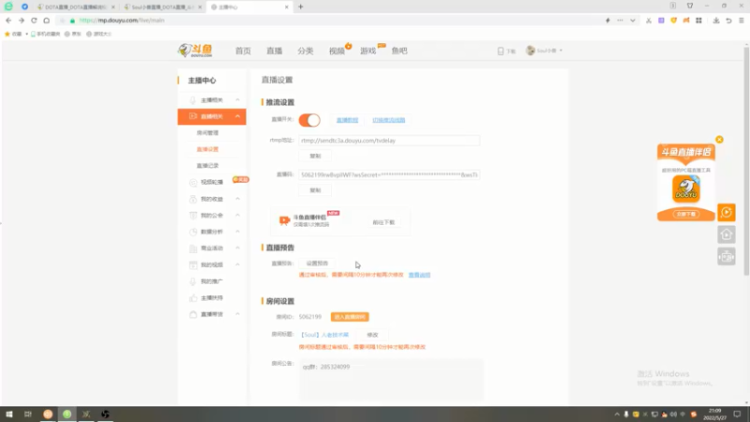Open 我的推广 microphone icon in sidebar
This screenshot has height=422, width=750.
[x=193, y=281]
